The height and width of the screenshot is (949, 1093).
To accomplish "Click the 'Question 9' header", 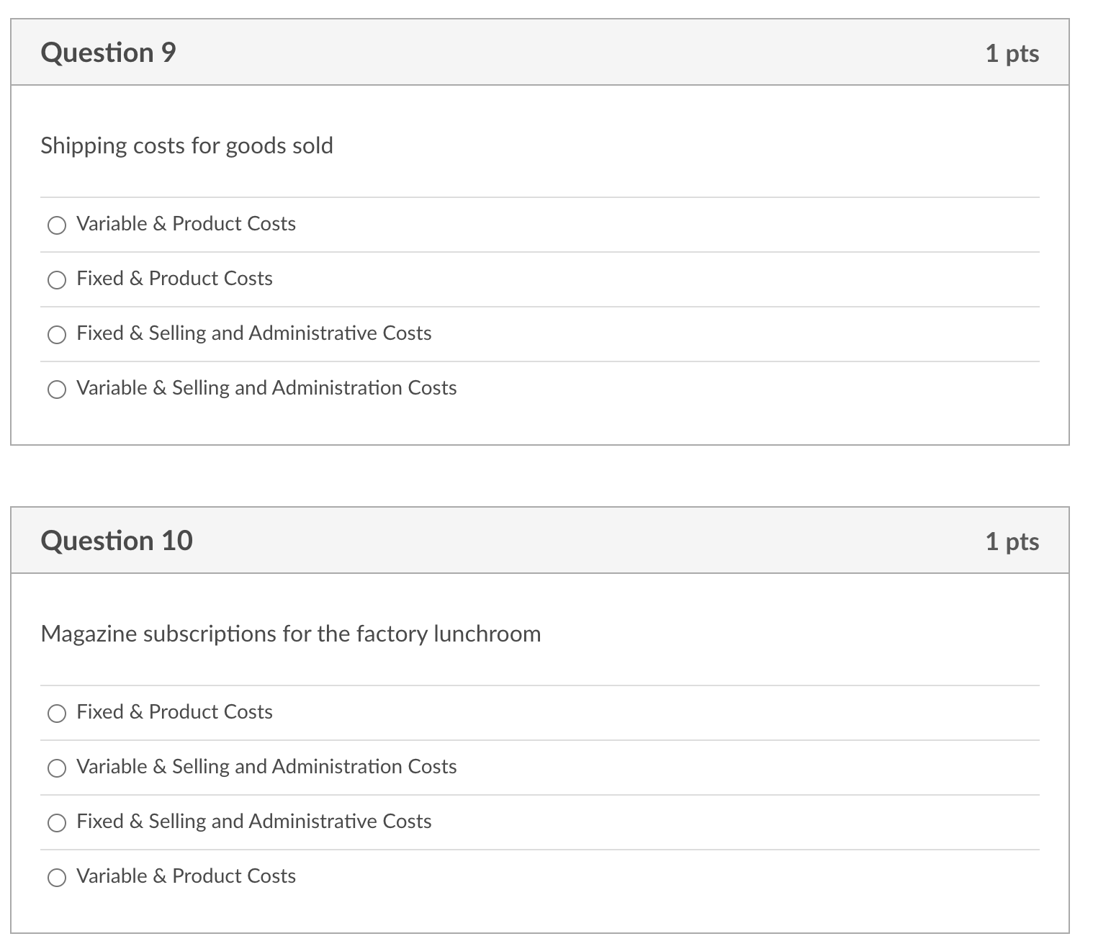I will [108, 52].
